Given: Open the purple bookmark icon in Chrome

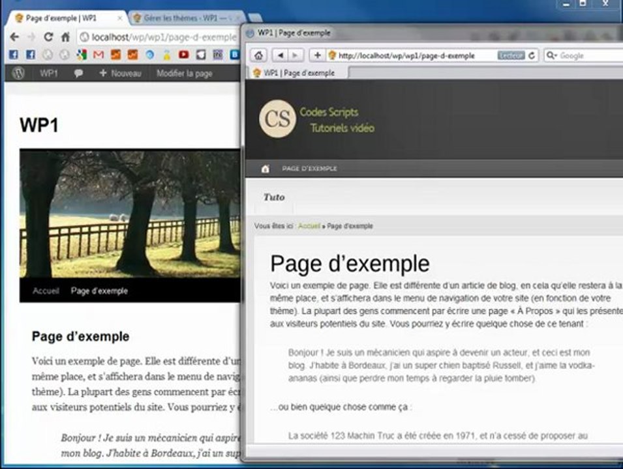Looking at the screenshot, I should 218,54.
